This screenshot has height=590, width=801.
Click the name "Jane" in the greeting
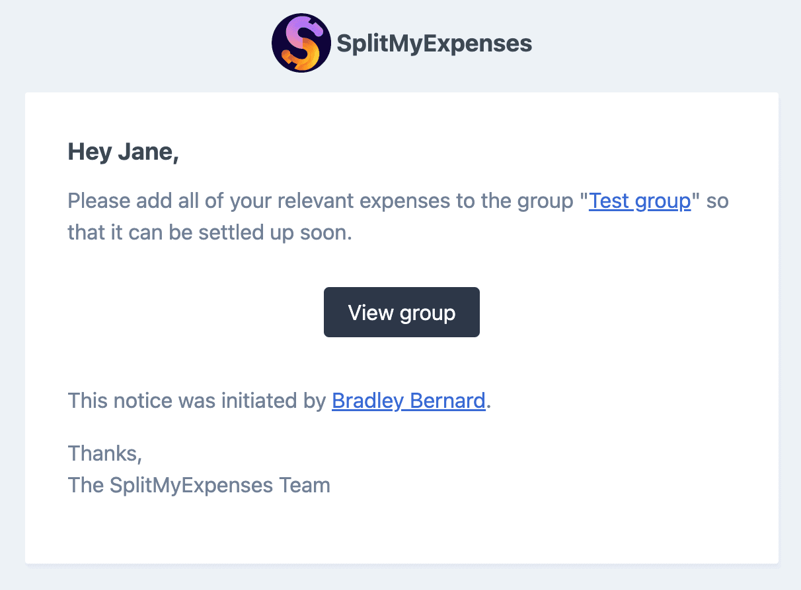tap(148, 152)
